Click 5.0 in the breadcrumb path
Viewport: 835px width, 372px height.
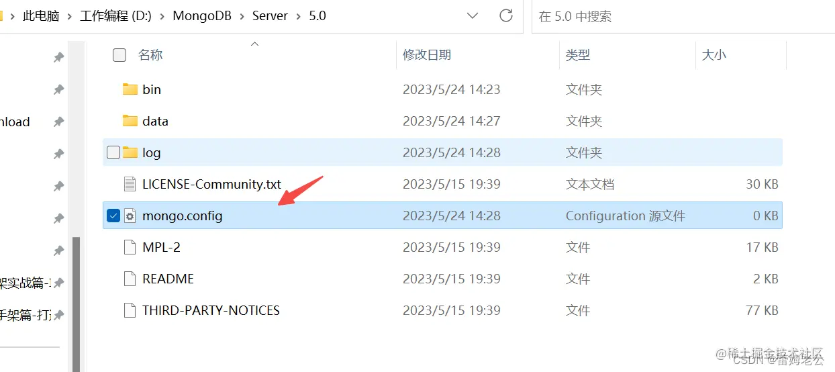[x=317, y=15]
